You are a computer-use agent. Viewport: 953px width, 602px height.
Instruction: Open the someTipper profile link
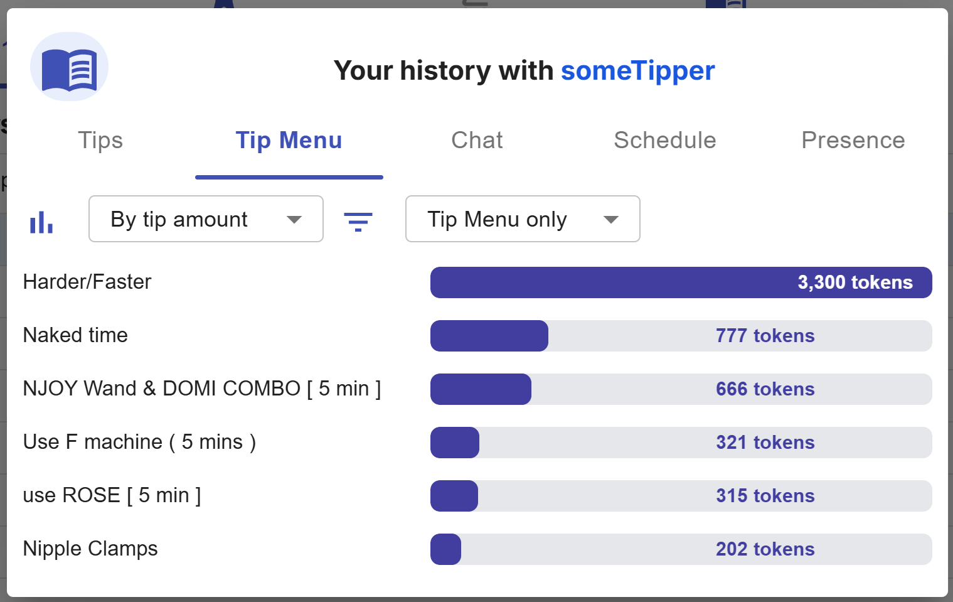(x=637, y=70)
